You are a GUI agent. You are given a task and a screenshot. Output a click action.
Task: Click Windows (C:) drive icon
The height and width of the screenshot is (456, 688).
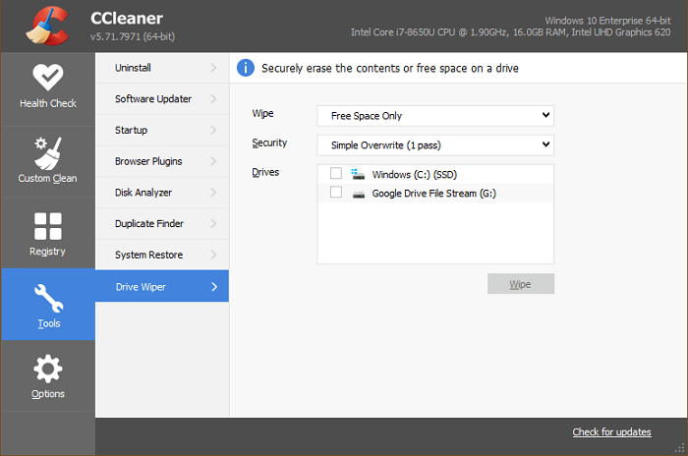(358, 174)
